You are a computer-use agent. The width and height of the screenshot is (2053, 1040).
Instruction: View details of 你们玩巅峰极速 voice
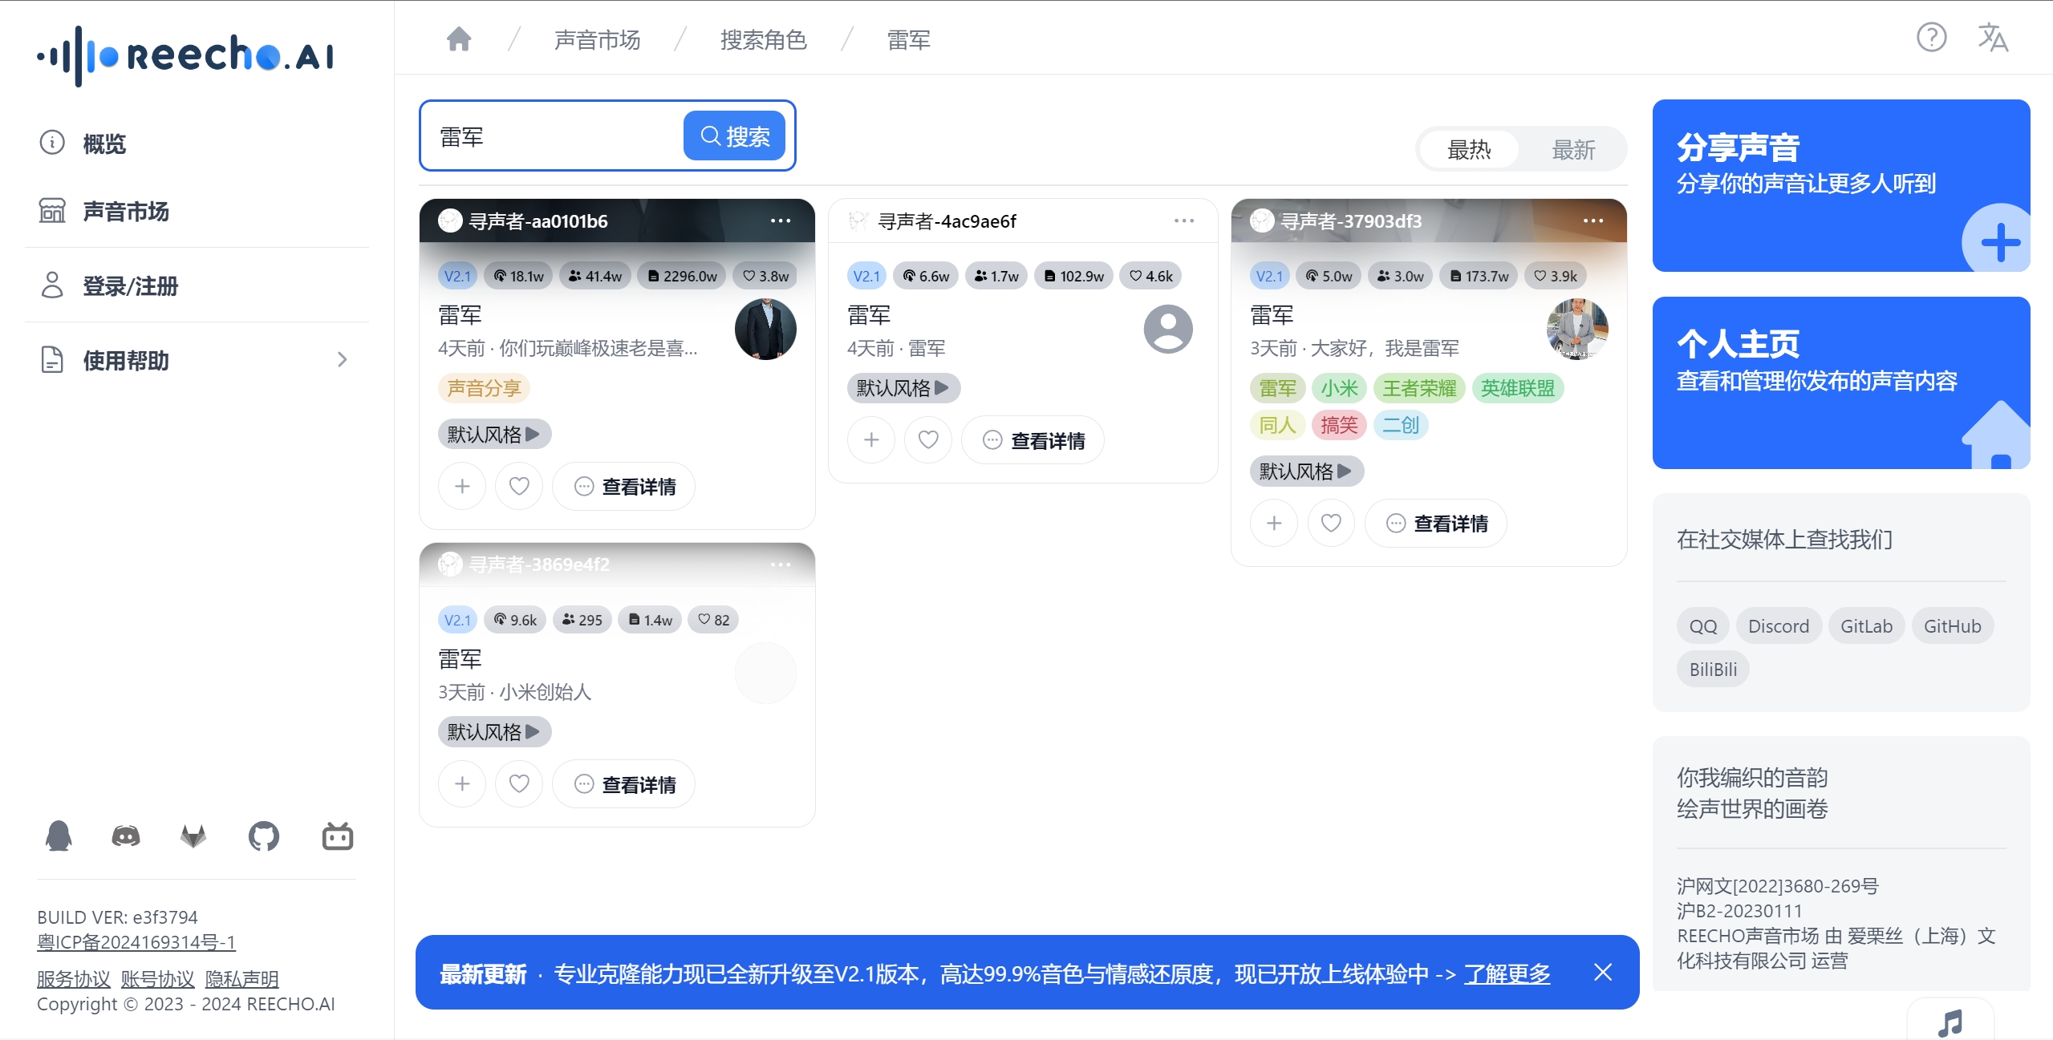624,486
